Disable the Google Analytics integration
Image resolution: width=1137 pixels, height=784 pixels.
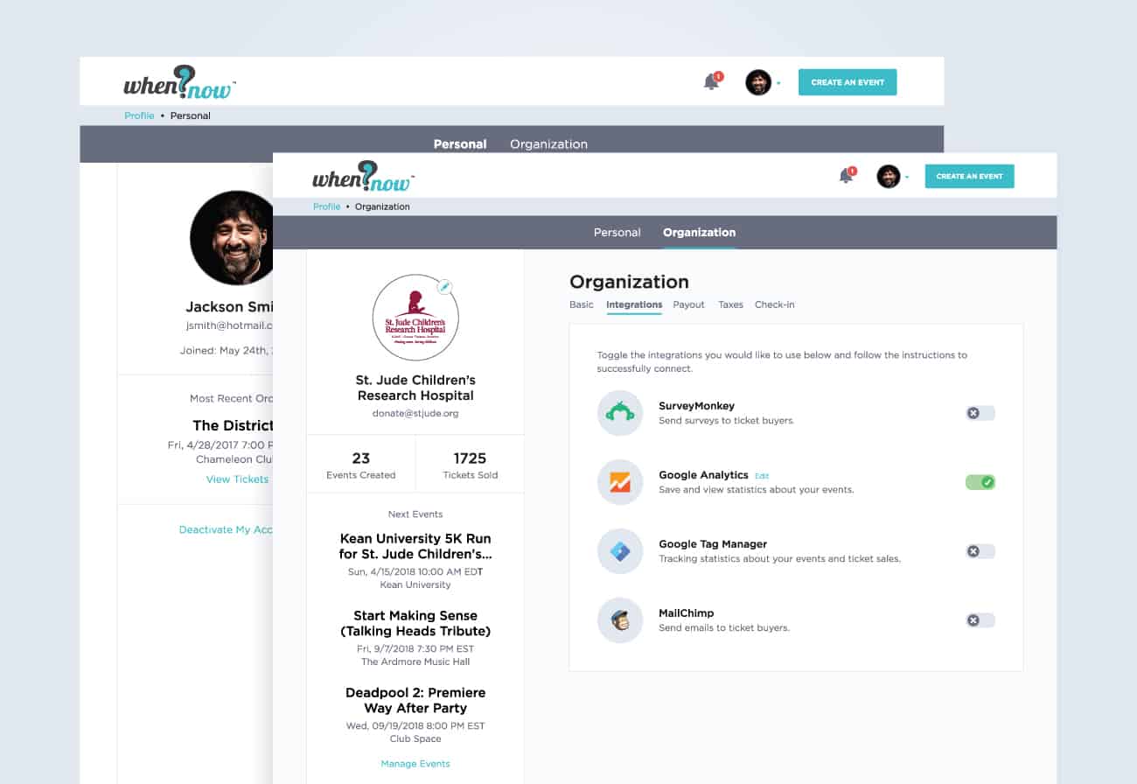click(980, 482)
